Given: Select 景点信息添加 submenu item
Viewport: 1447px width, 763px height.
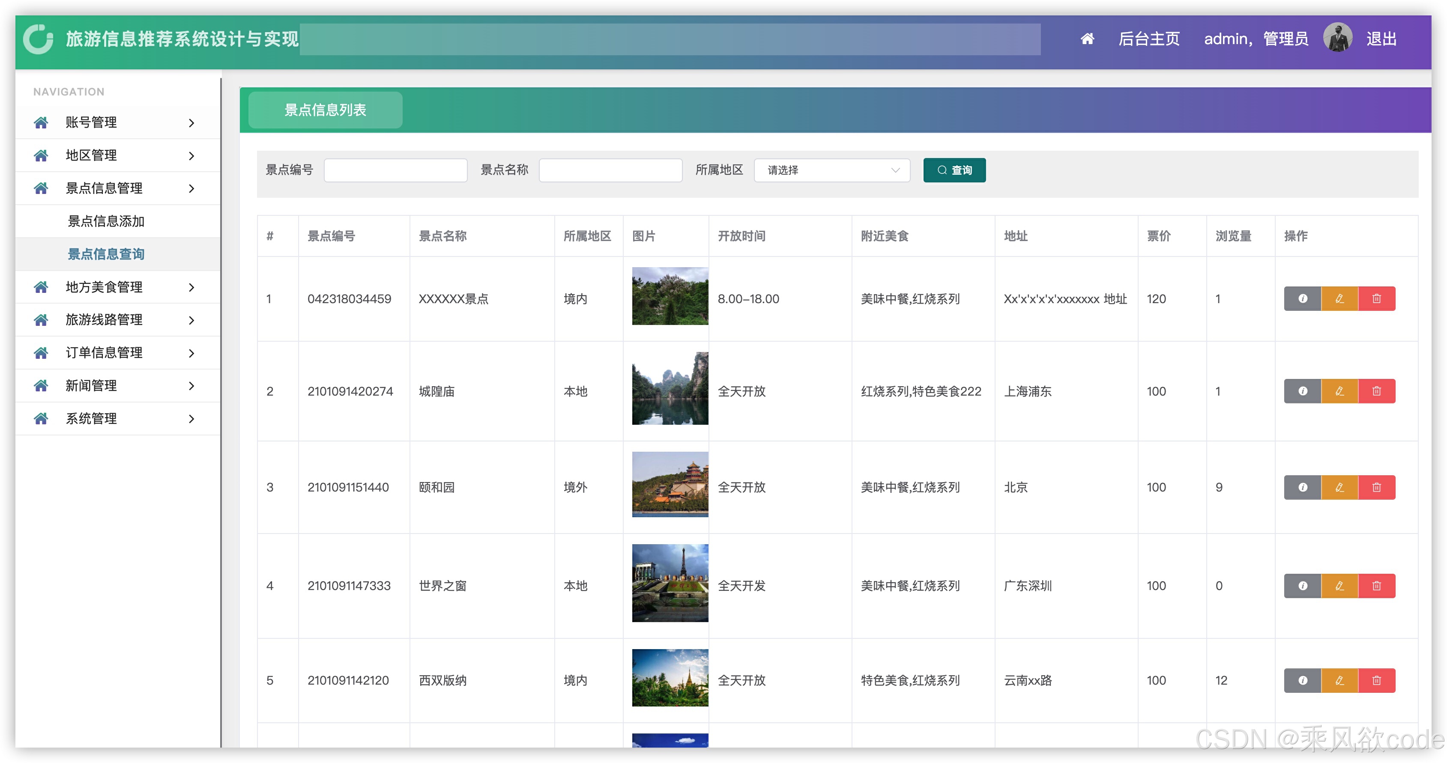Looking at the screenshot, I should [106, 221].
